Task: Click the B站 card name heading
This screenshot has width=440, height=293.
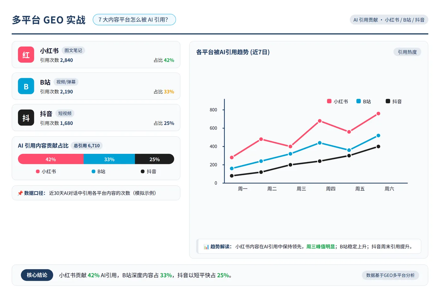Action: click(45, 82)
